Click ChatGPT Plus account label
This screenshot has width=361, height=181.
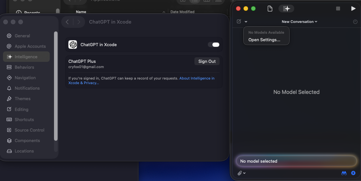point(82,61)
